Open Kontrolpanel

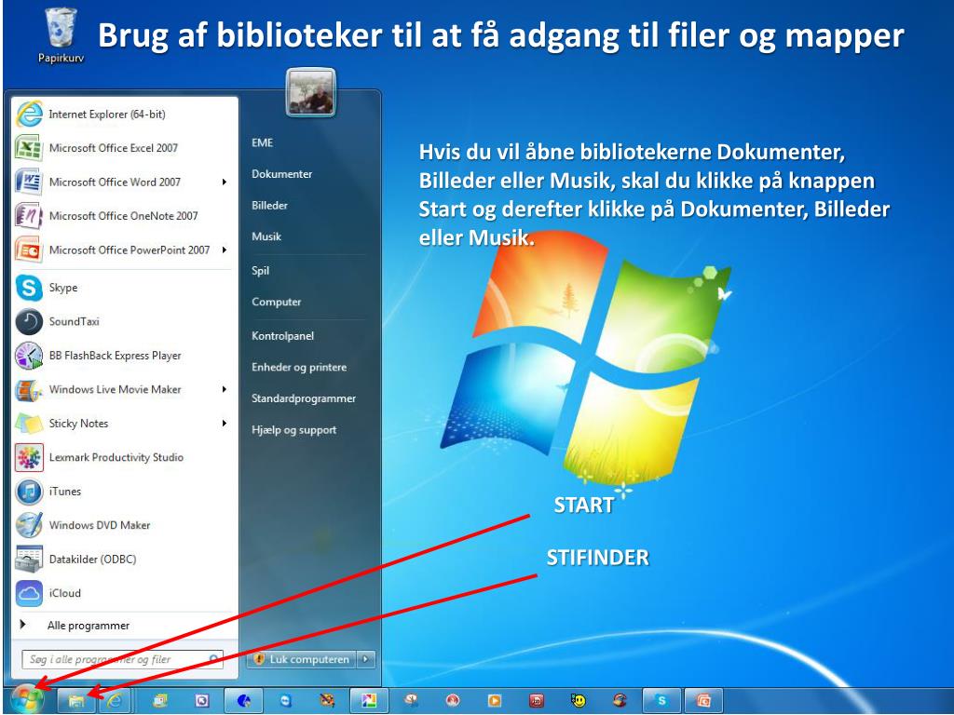(283, 336)
